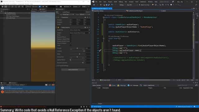
Task: Click the plus create button in Hierarchy
Action: coord(2,11)
